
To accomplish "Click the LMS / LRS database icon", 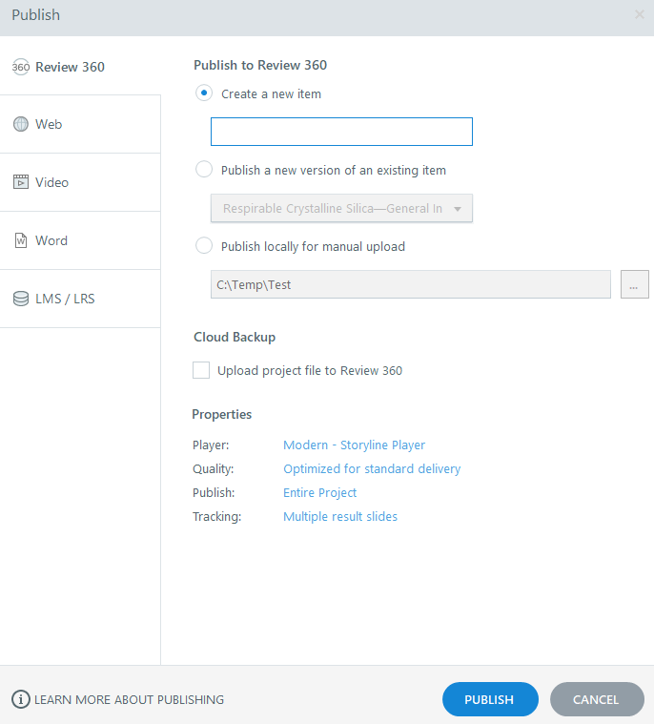I will (x=20, y=299).
